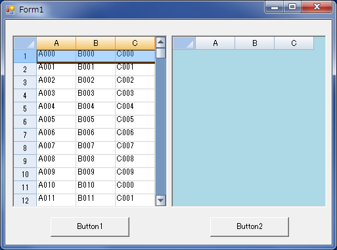Click cell C002
Image resolution: width=337 pixels, height=250 pixels.
[135, 83]
